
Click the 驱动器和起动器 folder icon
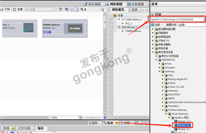(x=156, y=29)
